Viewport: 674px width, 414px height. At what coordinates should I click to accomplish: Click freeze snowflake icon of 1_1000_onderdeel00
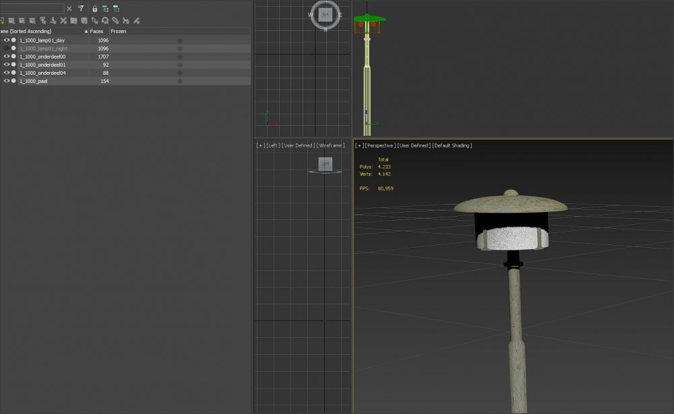179,57
